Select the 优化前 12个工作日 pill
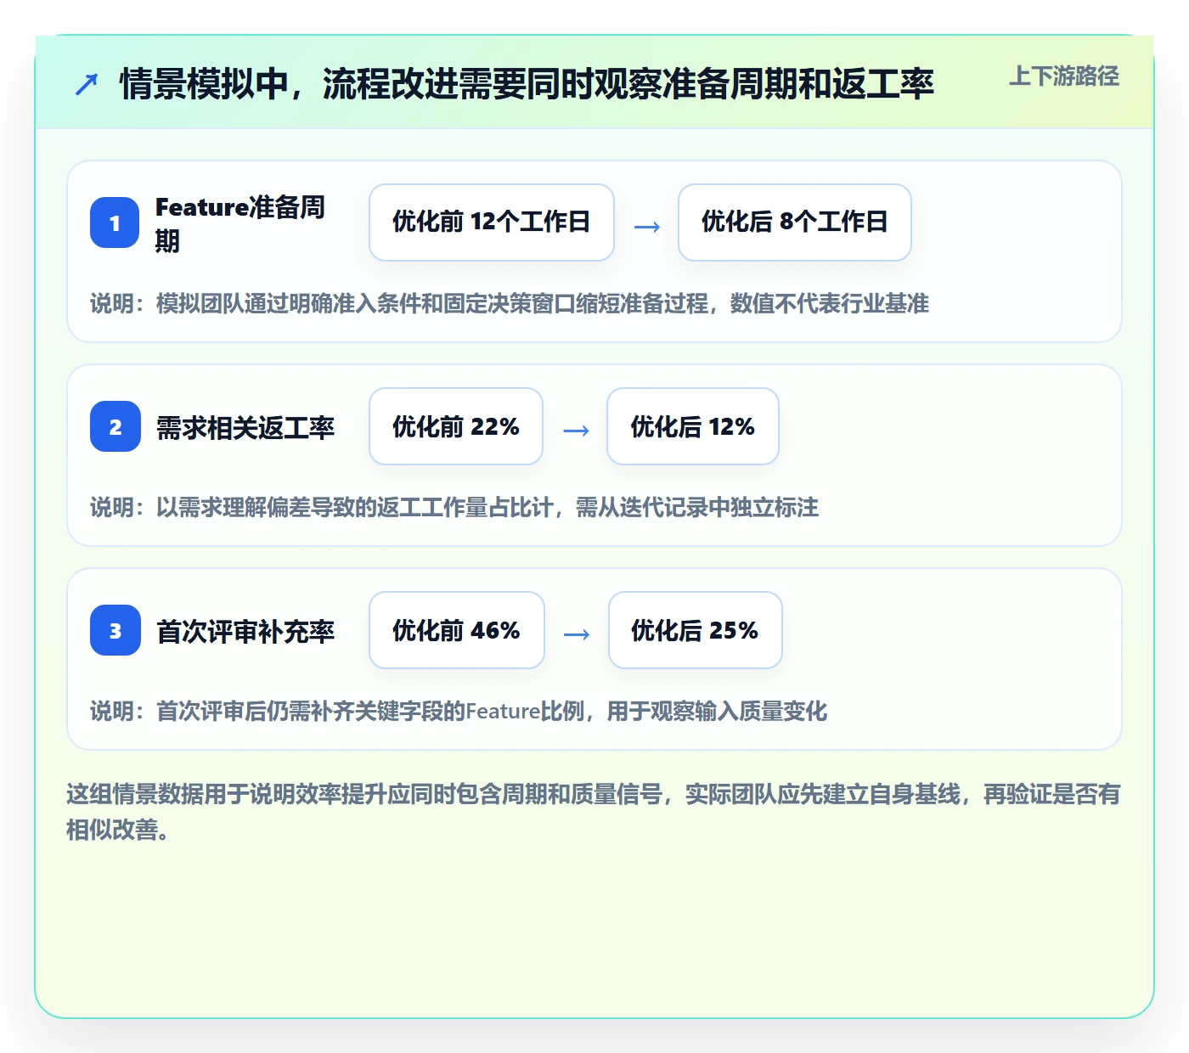Viewport: 1189px width, 1053px height. point(492,222)
